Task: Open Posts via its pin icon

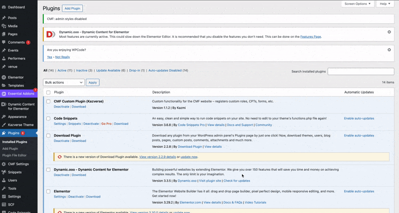Action: click(x=4, y=18)
